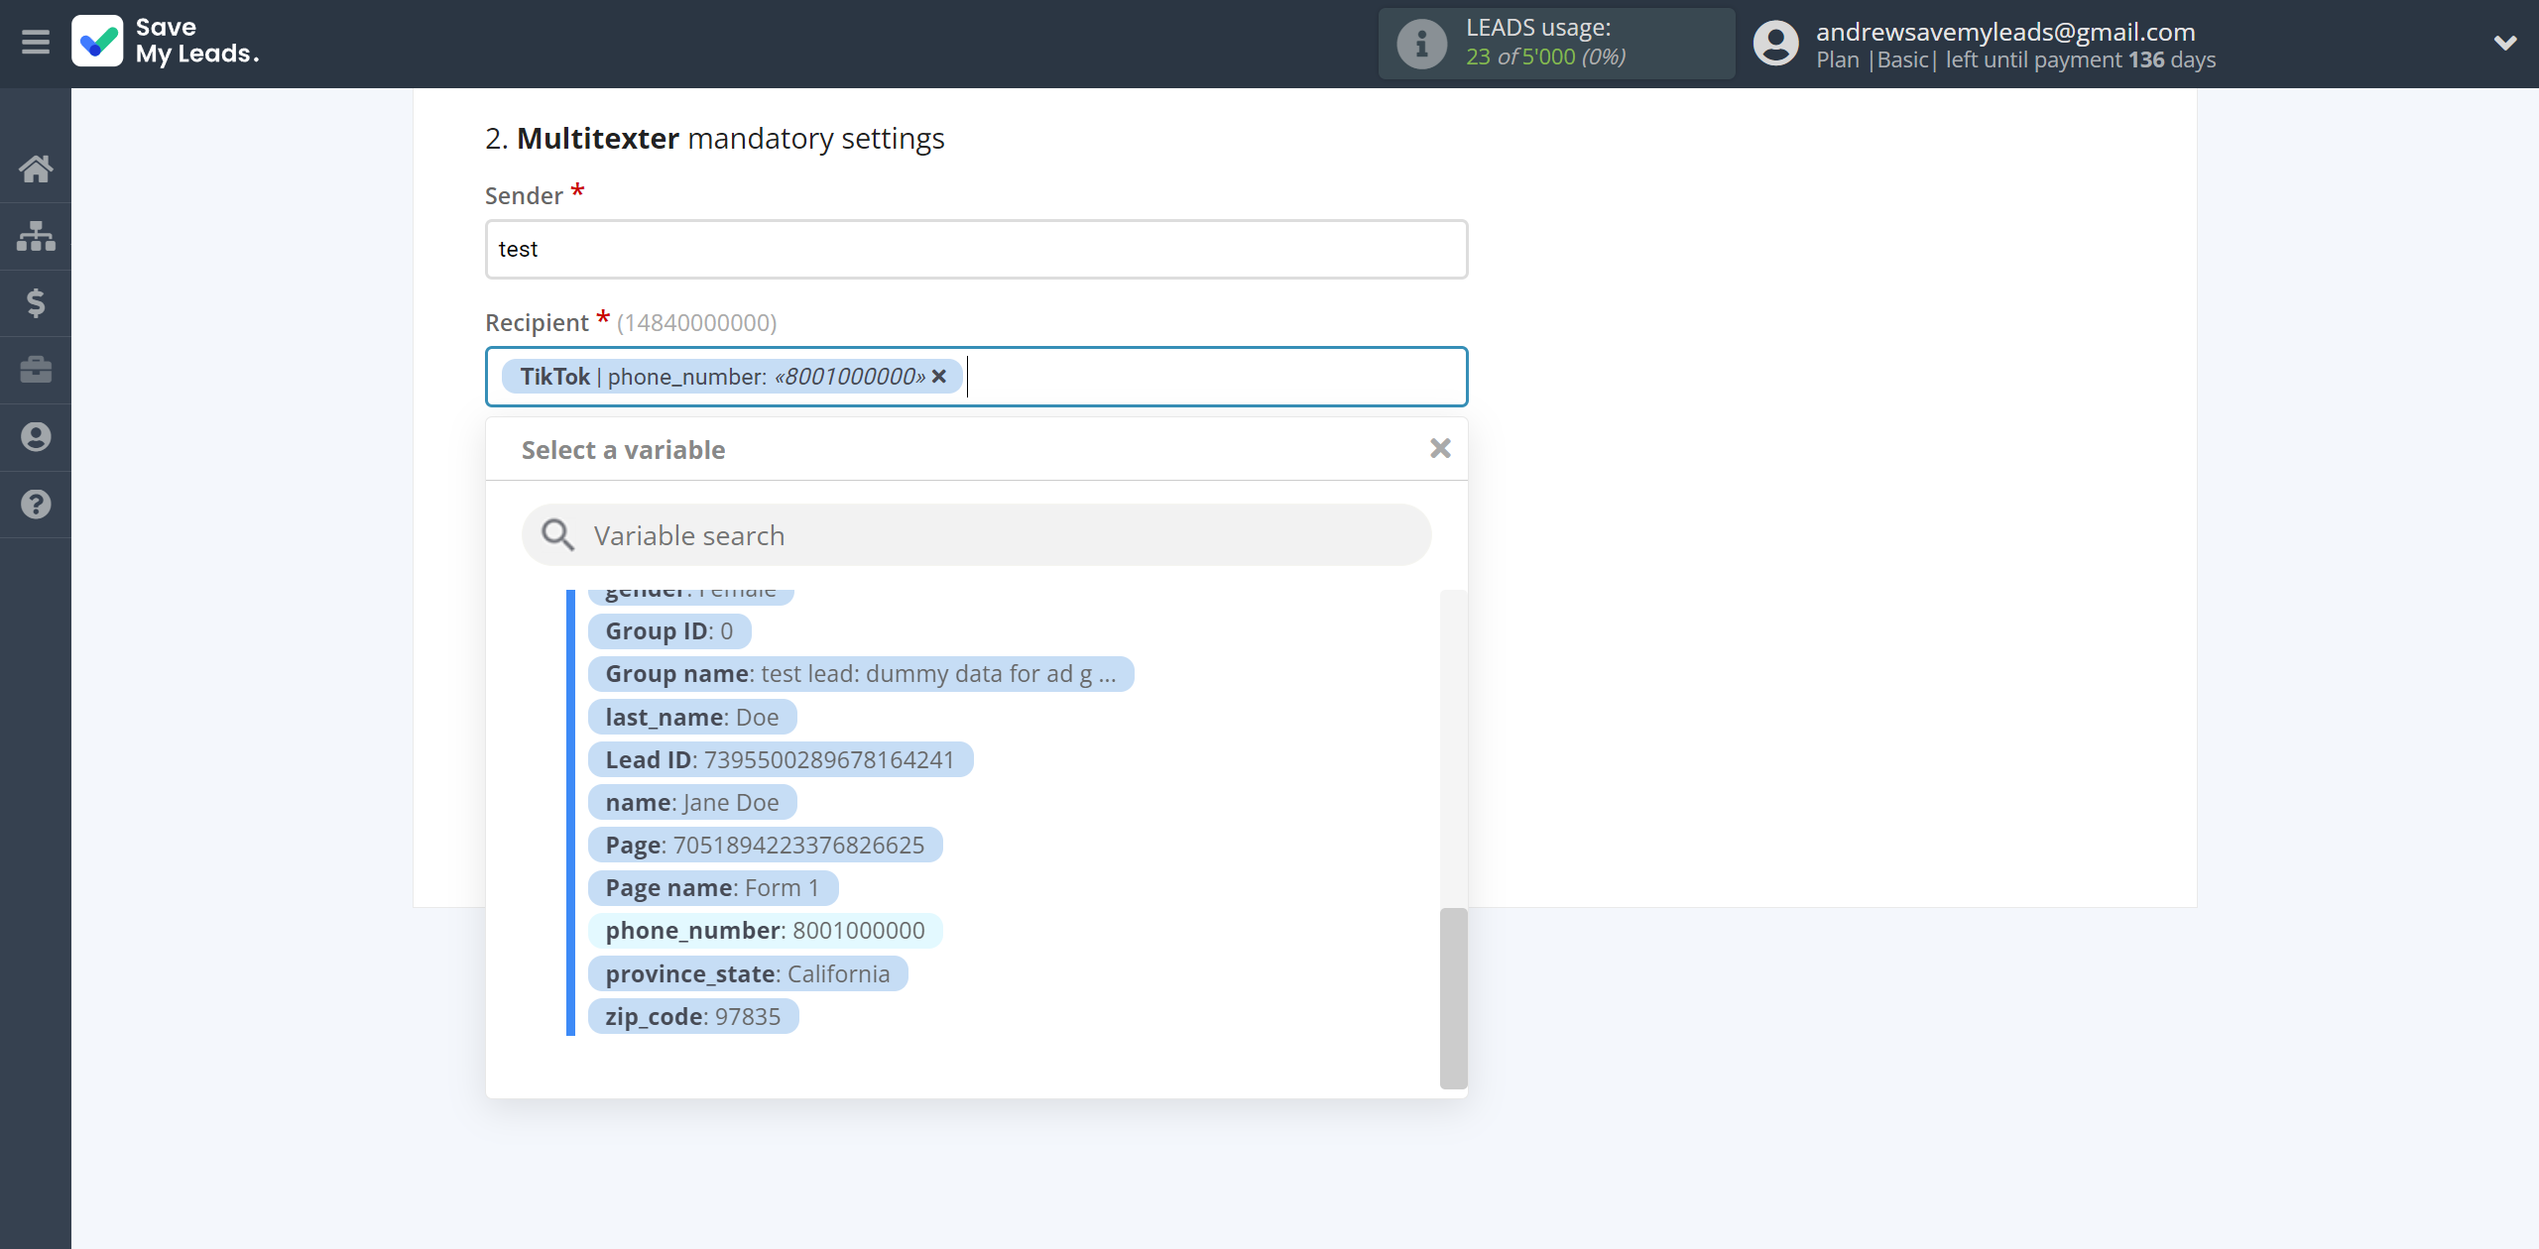
Task: Close the variable selection dropdown
Action: [x=1438, y=448]
